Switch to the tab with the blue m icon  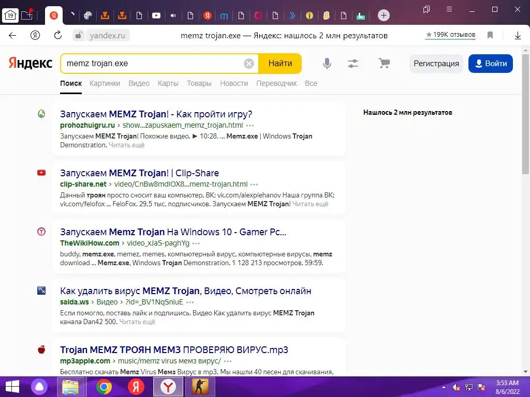[x=224, y=16]
